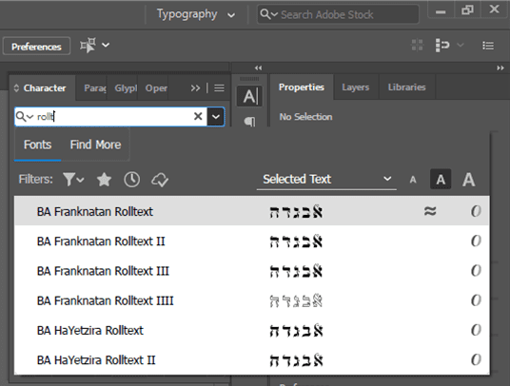The height and width of the screenshot is (386, 510).
Task: Open the Paragraph panel icon in the dock
Action: point(250,121)
